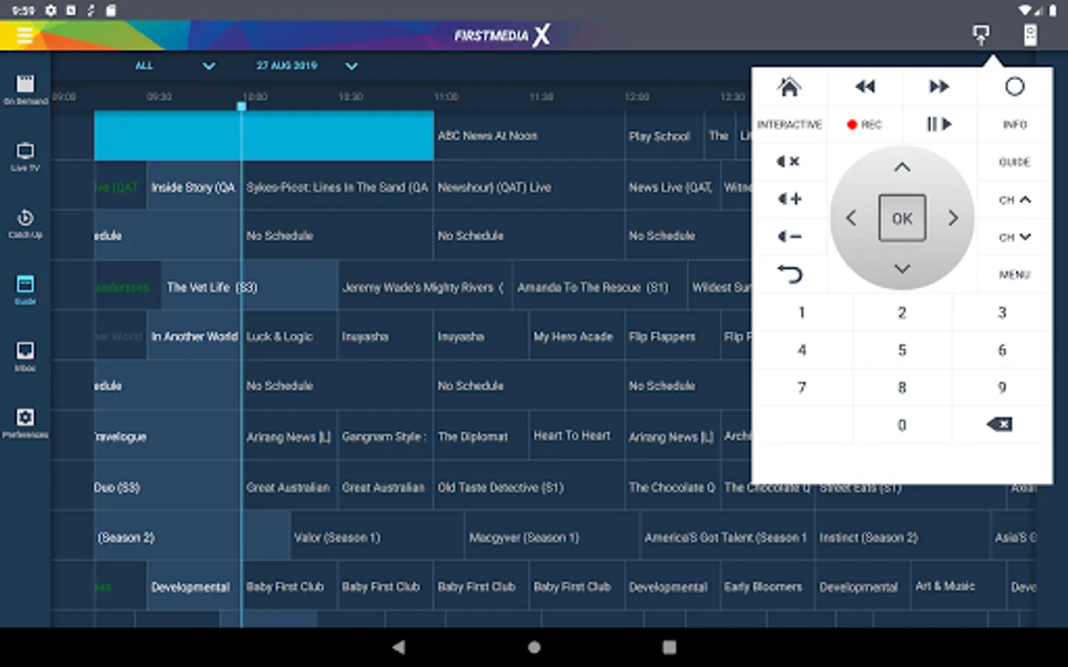The width and height of the screenshot is (1068, 667).
Task: Select My Hero Academia program
Action: (576, 336)
